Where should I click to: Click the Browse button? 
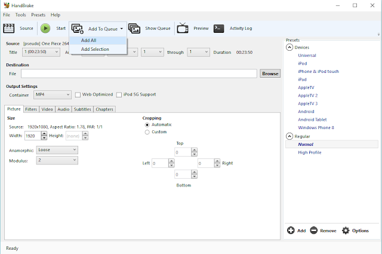click(270, 74)
